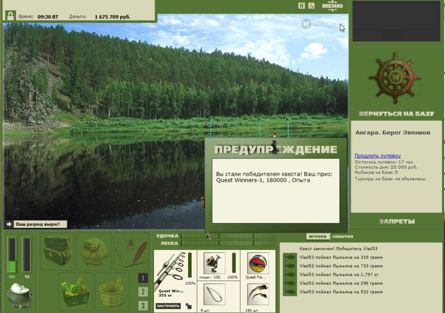
Task: Click the pause icon in top bar
Action: tap(301, 6)
